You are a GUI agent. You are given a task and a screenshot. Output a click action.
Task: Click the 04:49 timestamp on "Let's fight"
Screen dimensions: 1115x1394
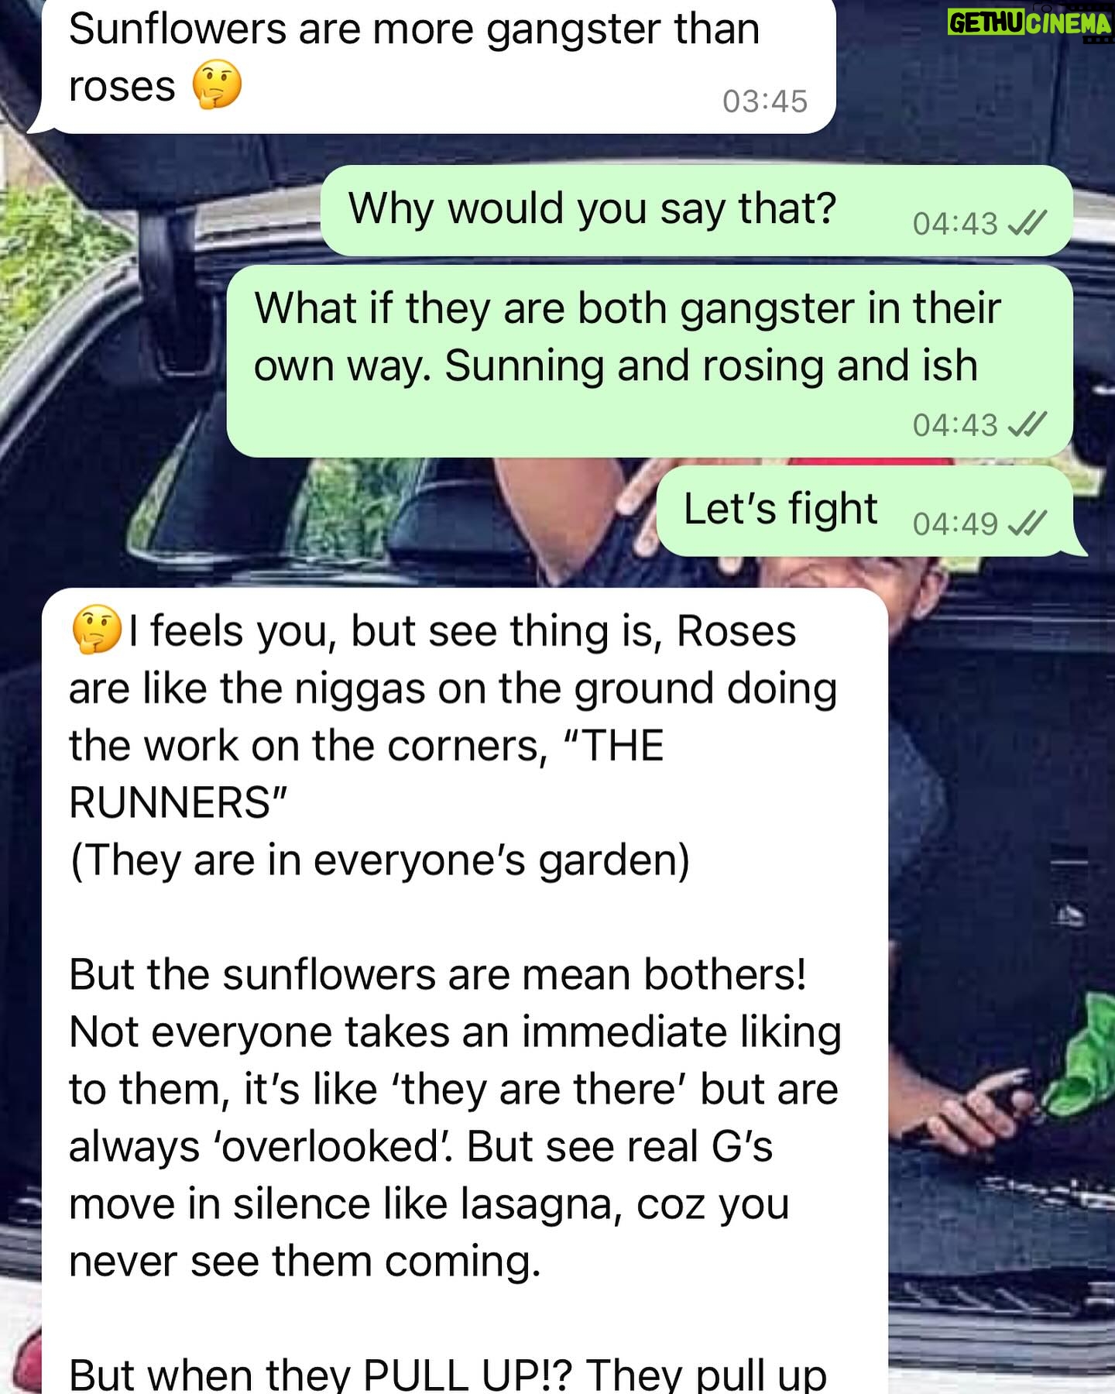pos(955,524)
